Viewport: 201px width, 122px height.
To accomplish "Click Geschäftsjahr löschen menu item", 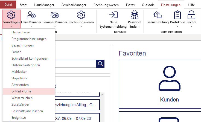I will [27, 111].
